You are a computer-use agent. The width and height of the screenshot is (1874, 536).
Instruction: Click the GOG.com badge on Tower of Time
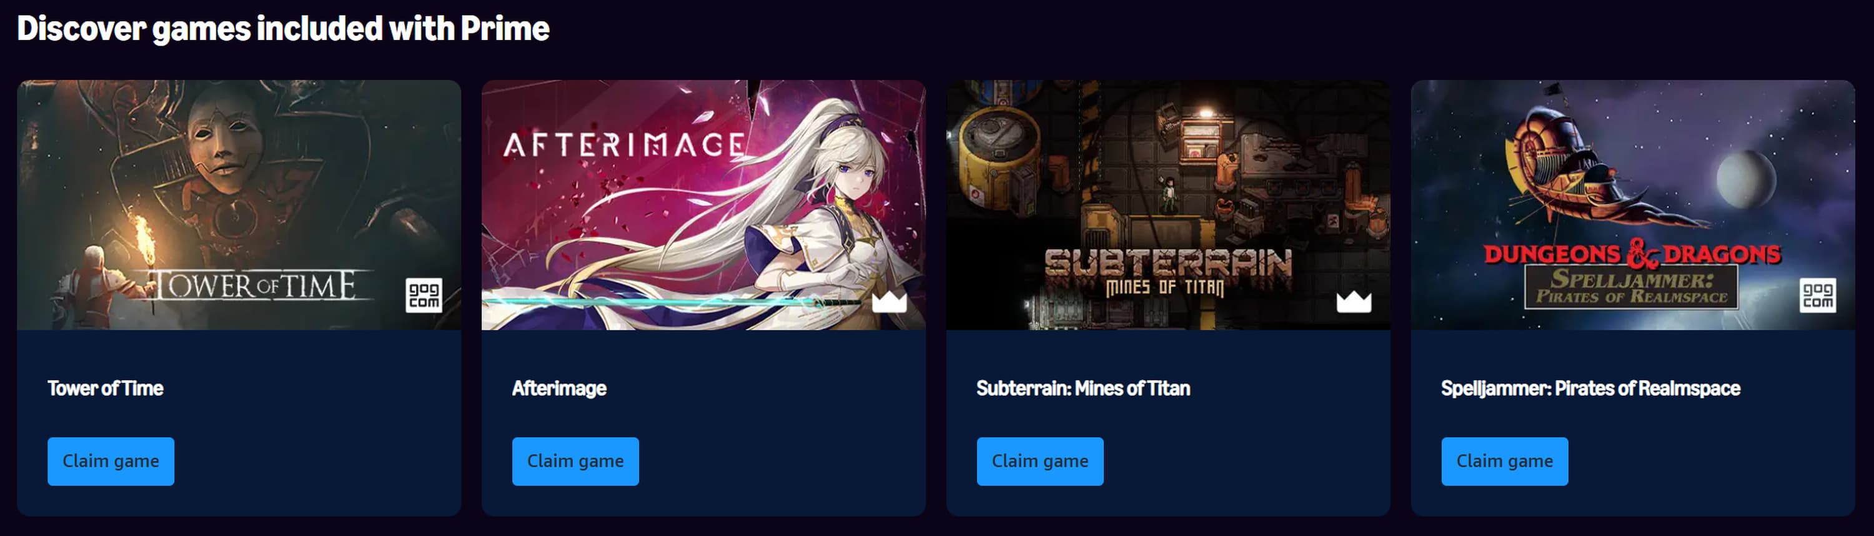(424, 295)
